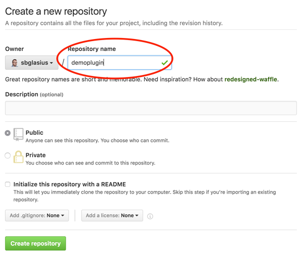Click the Public option label
The width and height of the screenshot is (303, 255).
click(x=34, y=133)
